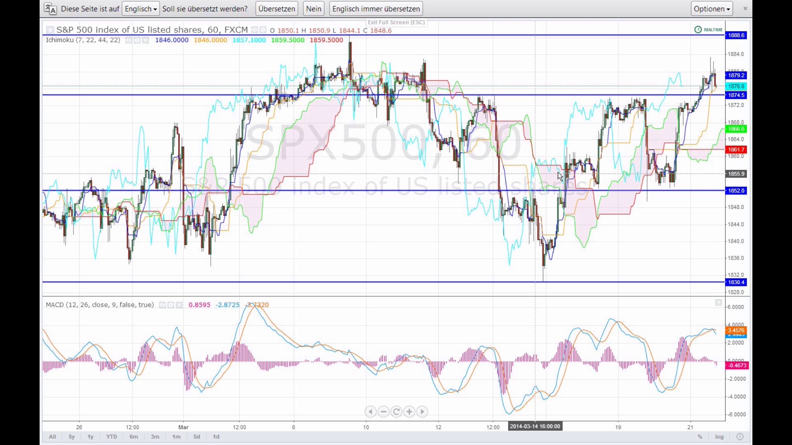
Task: Select the YTD time range tab
Action: click(111, 437)
